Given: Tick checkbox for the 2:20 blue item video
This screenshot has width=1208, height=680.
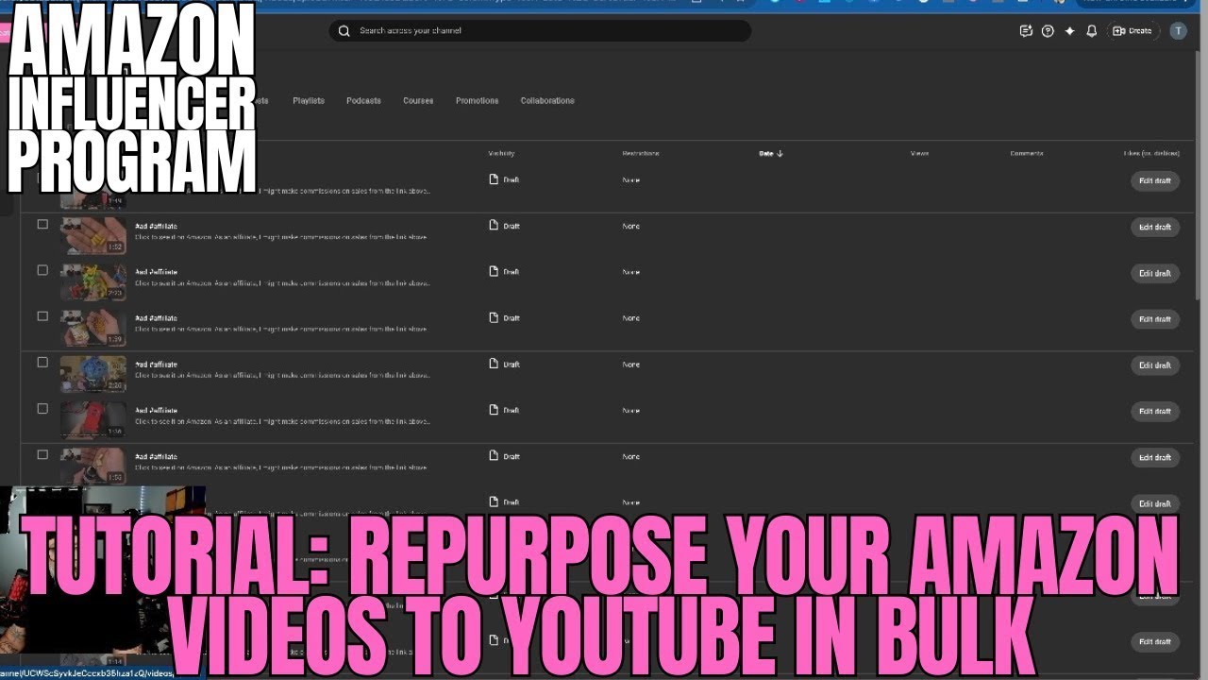Looking at the screenshot, I should (x=42, y=363).
